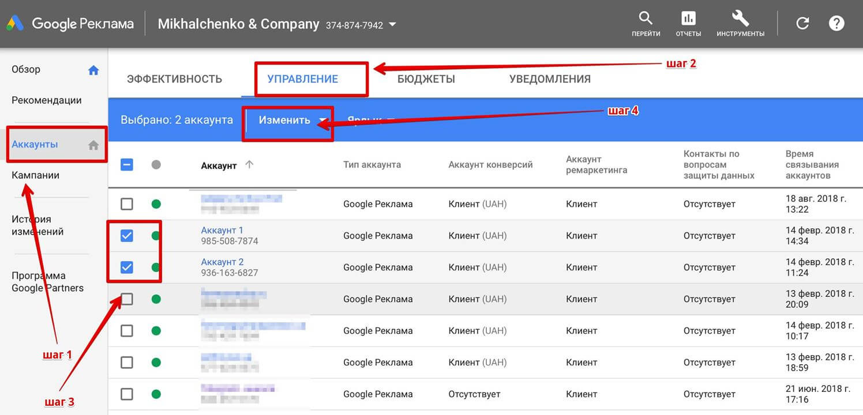Switch to the Бюджеты tab
The image size is (863, 415).
426,79
